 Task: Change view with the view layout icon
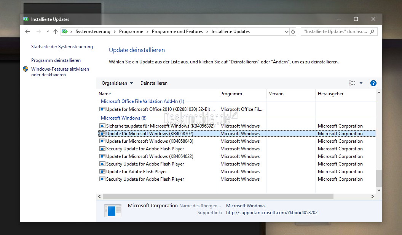click(352, 83)
